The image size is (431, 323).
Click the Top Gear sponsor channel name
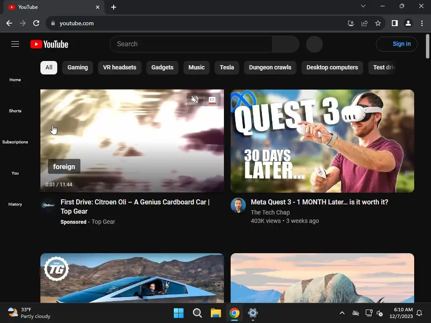pyautogui.click(x=104, y=222)
